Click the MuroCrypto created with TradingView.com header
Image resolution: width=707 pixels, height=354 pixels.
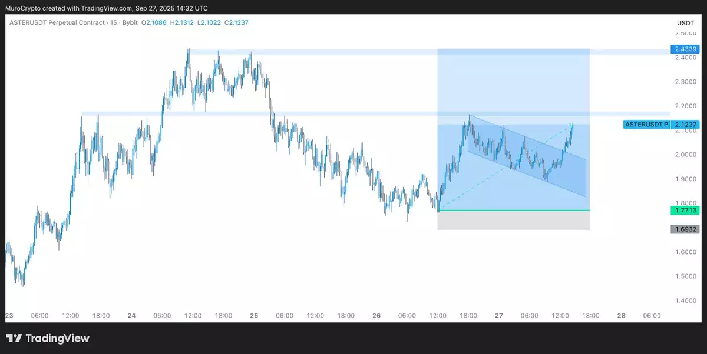pos(106,8)
